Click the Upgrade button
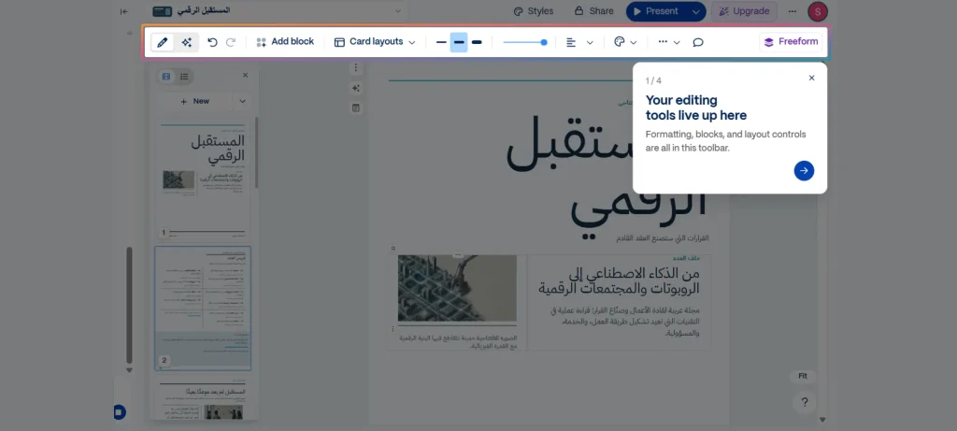 pyautogui.click(x=744, y=11)
